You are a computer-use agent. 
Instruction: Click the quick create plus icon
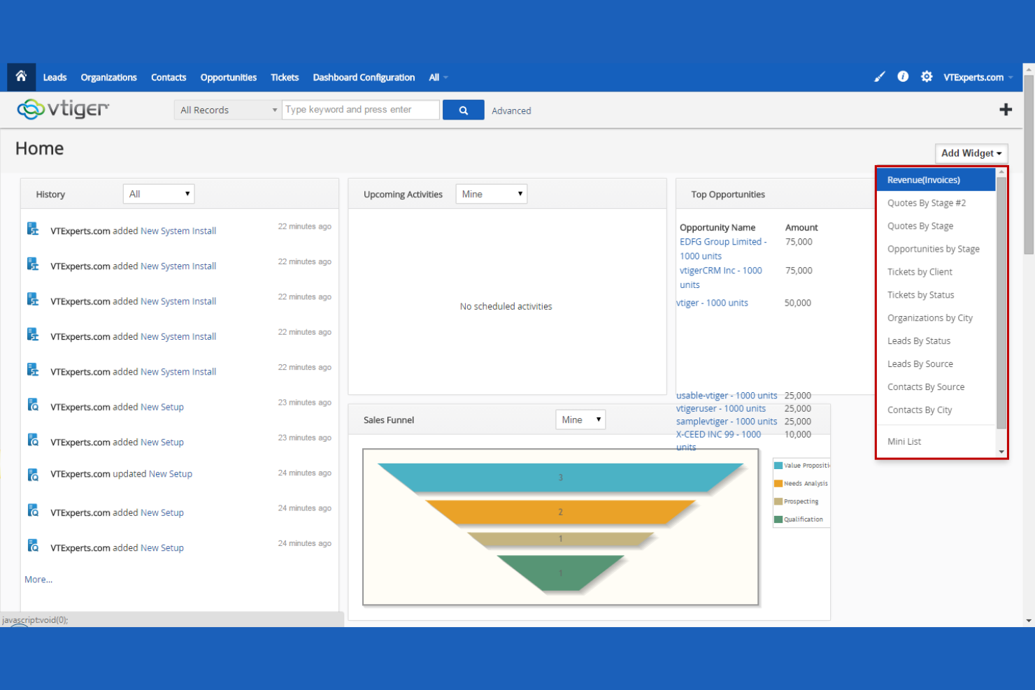pyautogui.click(x=1006, y=110)
